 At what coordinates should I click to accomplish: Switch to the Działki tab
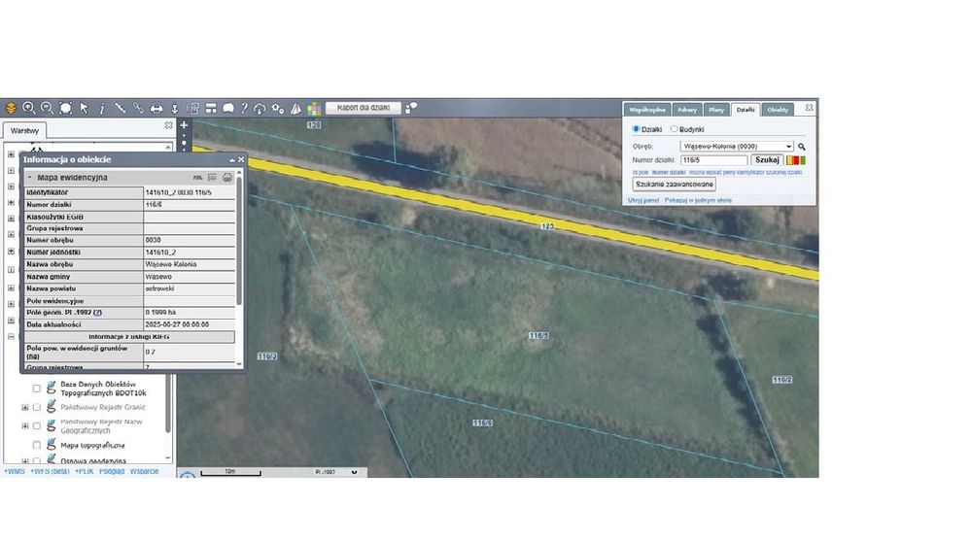tap(746, 110)
